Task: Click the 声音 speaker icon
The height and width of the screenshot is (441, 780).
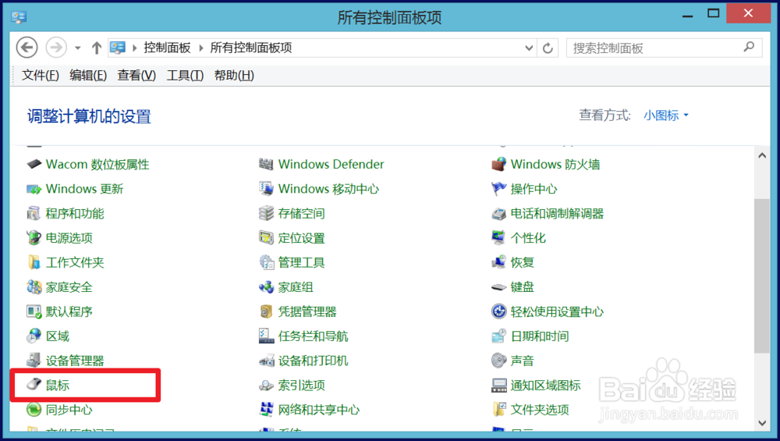Action: point(498,361)
